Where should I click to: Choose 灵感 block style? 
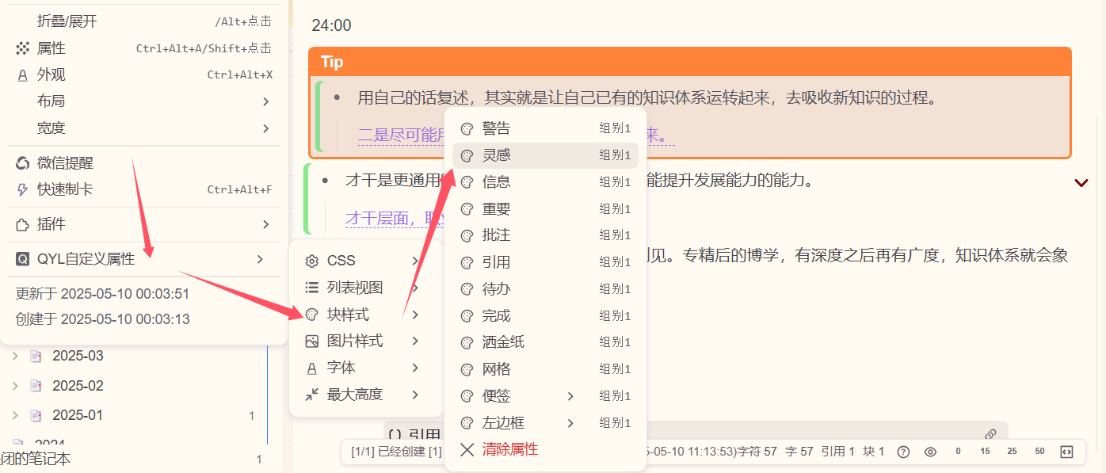(x=545, y=155)
